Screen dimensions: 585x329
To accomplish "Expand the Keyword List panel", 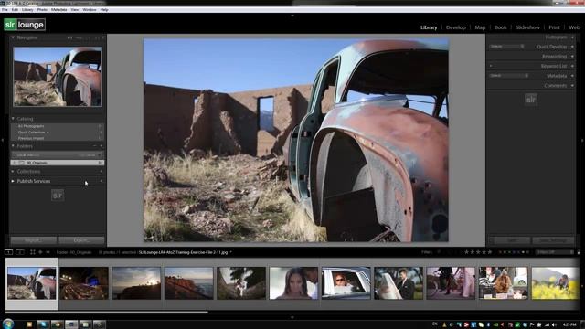I will 572,66.
